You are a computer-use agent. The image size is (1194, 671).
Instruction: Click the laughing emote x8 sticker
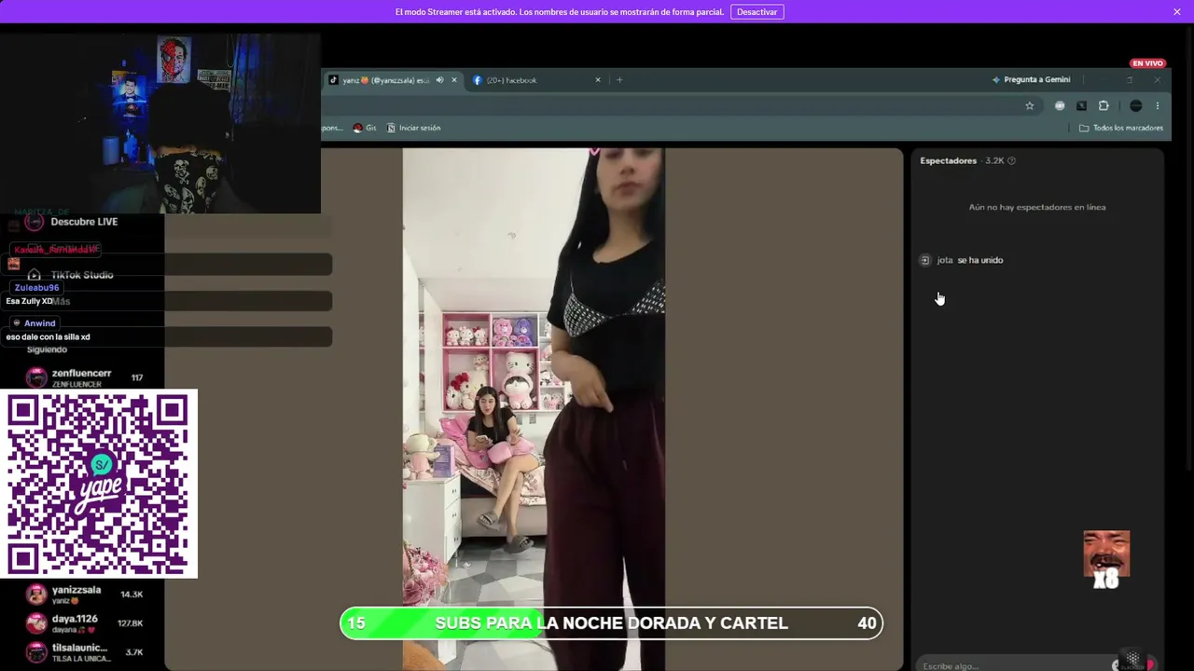(1106, 559)
